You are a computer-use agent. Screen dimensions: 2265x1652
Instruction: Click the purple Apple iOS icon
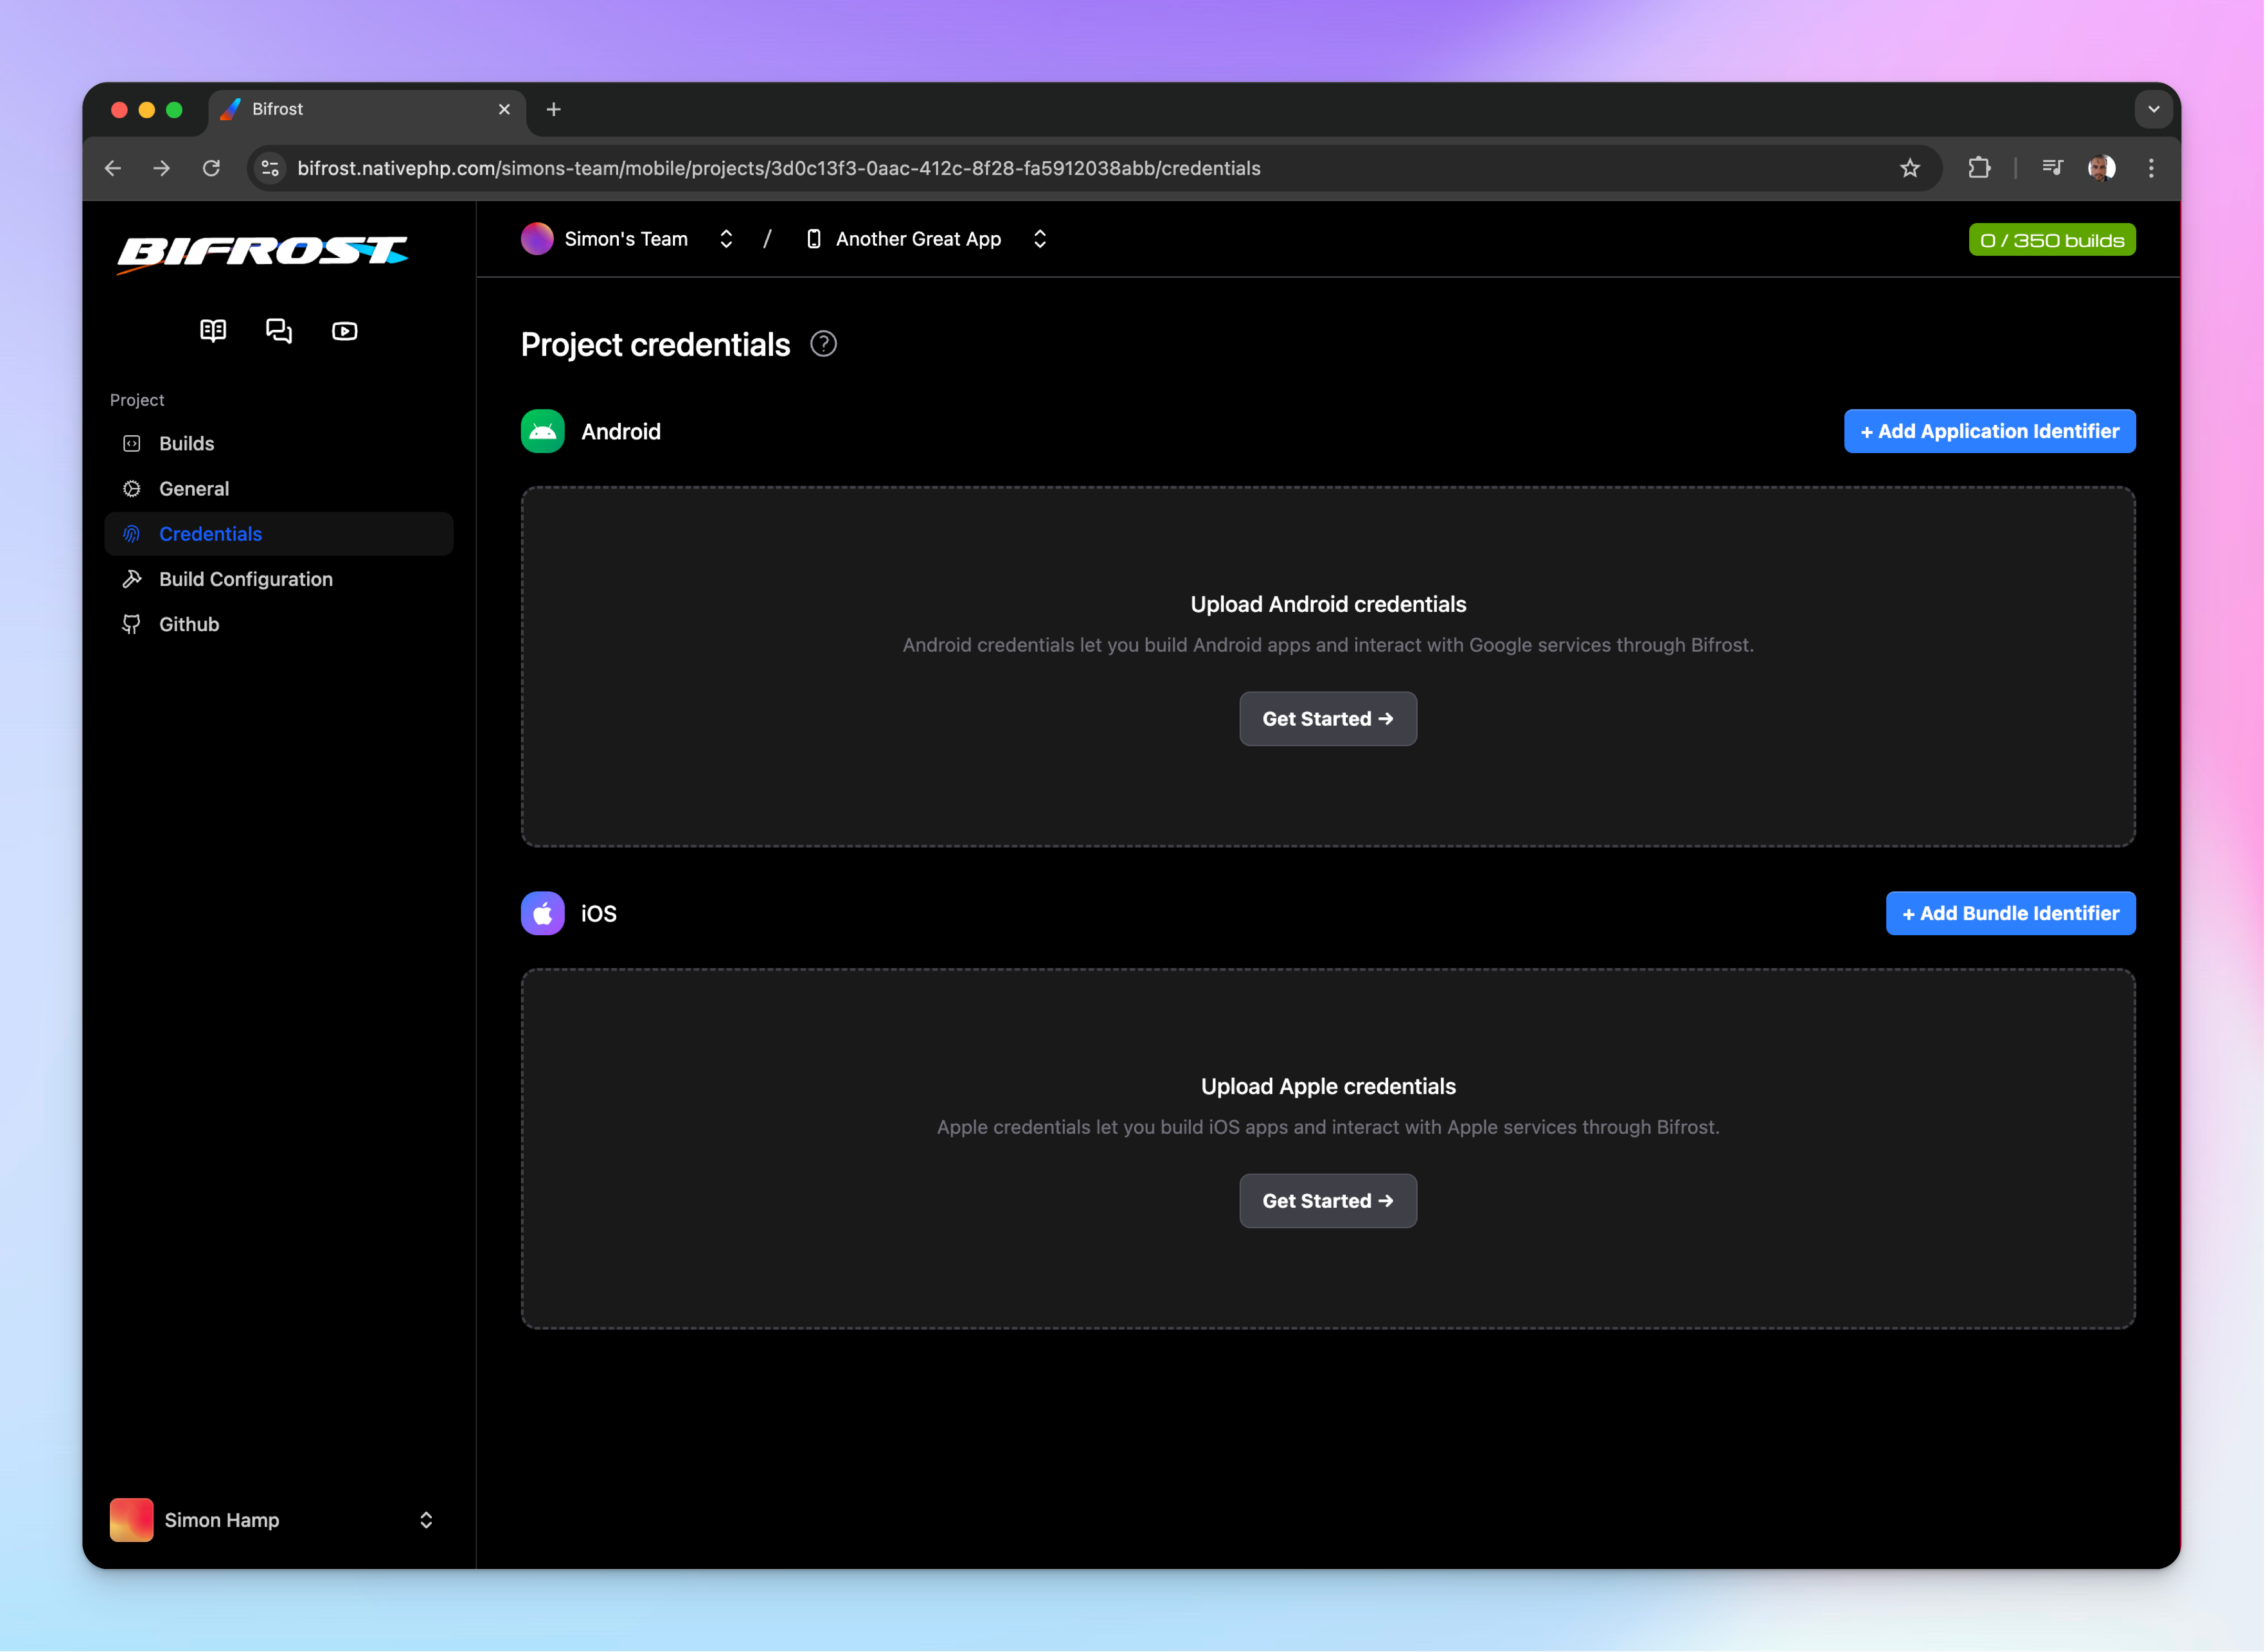(x=543, y=913)
